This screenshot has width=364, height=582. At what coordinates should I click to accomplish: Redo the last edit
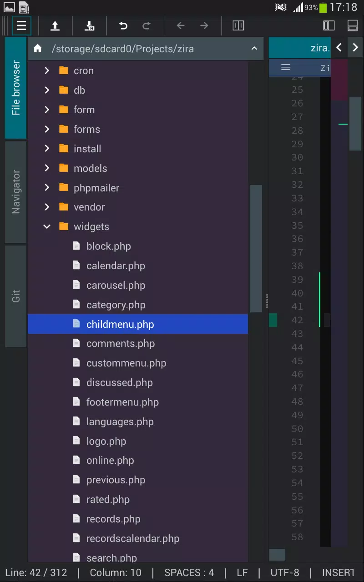point(147,26)
